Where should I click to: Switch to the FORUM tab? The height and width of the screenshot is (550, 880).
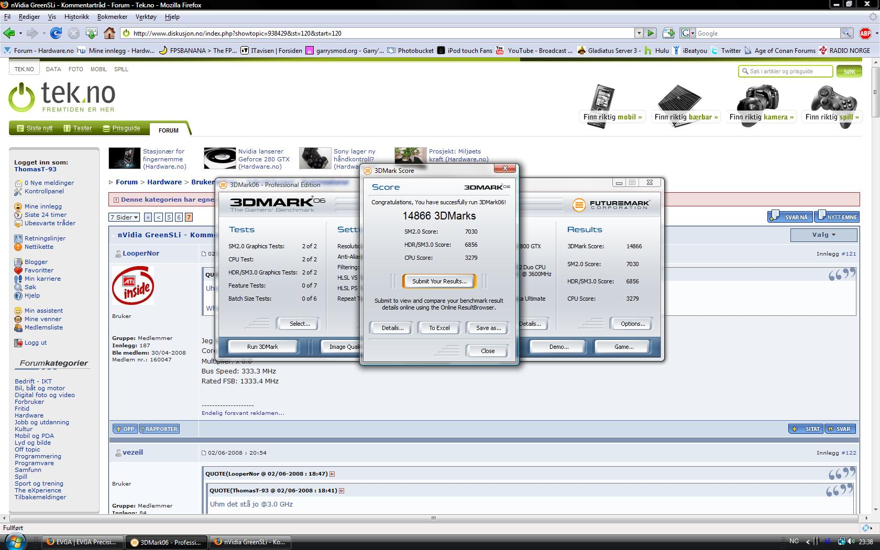coord(169,130)
